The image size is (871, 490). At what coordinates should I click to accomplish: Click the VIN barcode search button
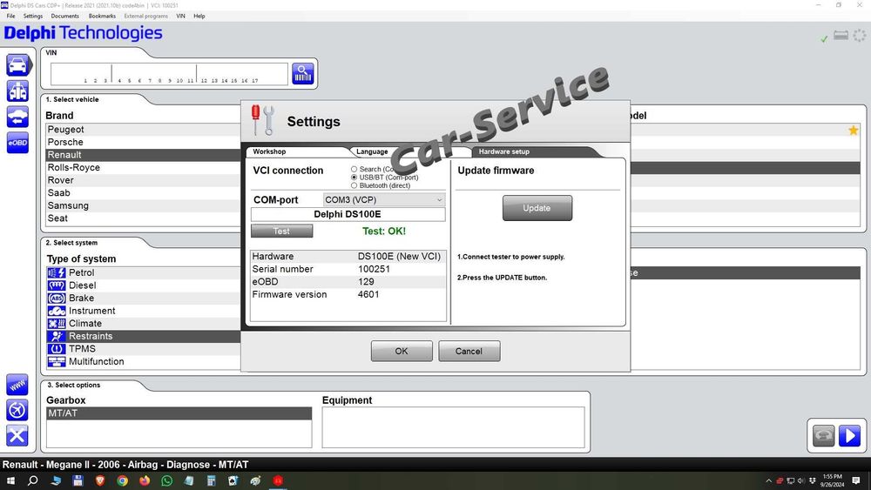pos(303,73)
